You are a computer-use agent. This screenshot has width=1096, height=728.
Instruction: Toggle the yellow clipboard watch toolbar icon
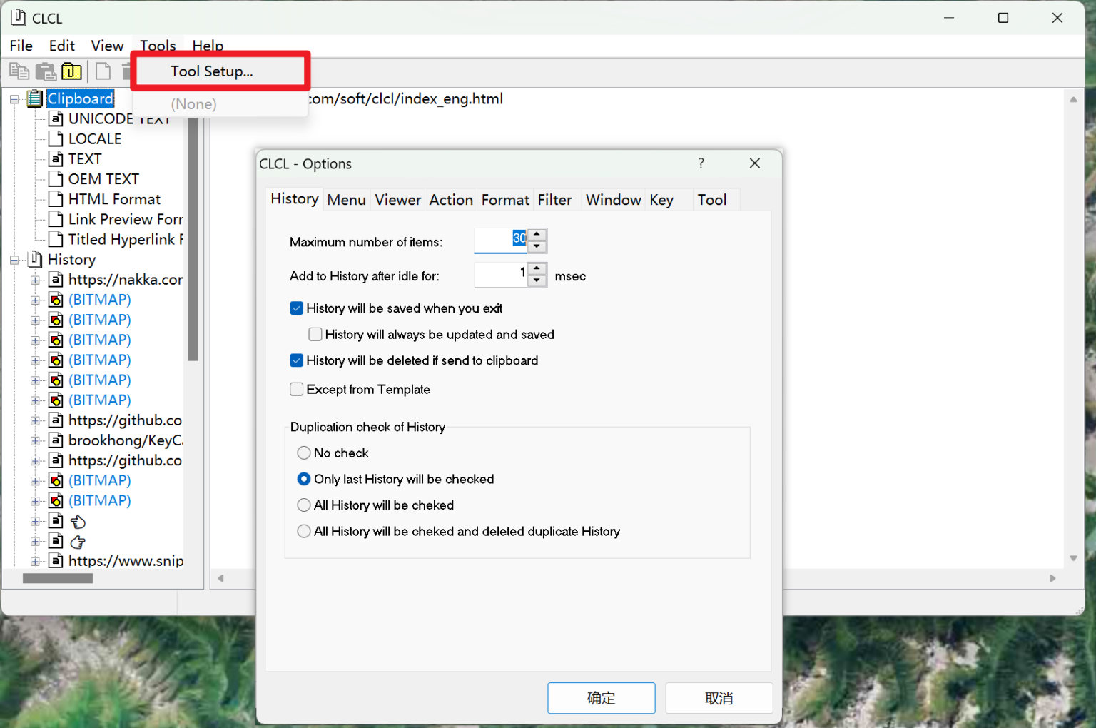point(71,71)
